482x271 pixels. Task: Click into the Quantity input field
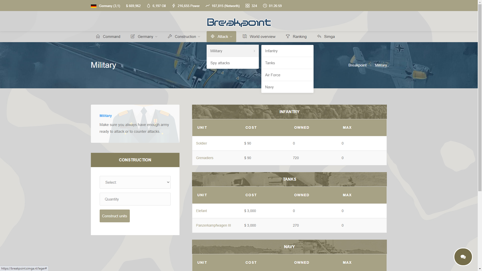click(x=135, y=199)
